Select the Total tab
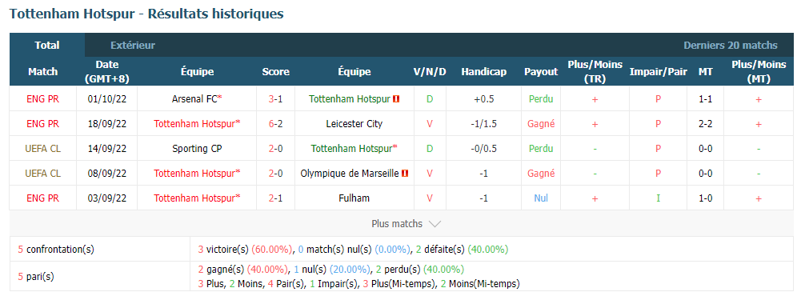Viewport: 801px width, 296px height. click(x=47, y=46)
